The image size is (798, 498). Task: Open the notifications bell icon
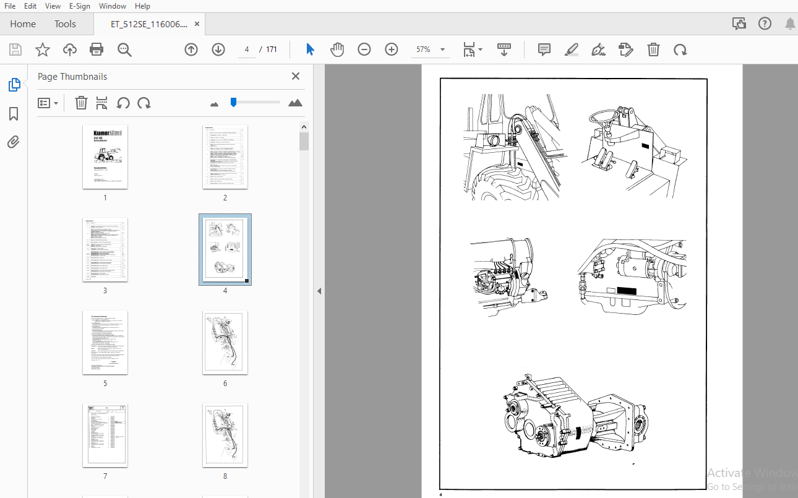[790, 24]
